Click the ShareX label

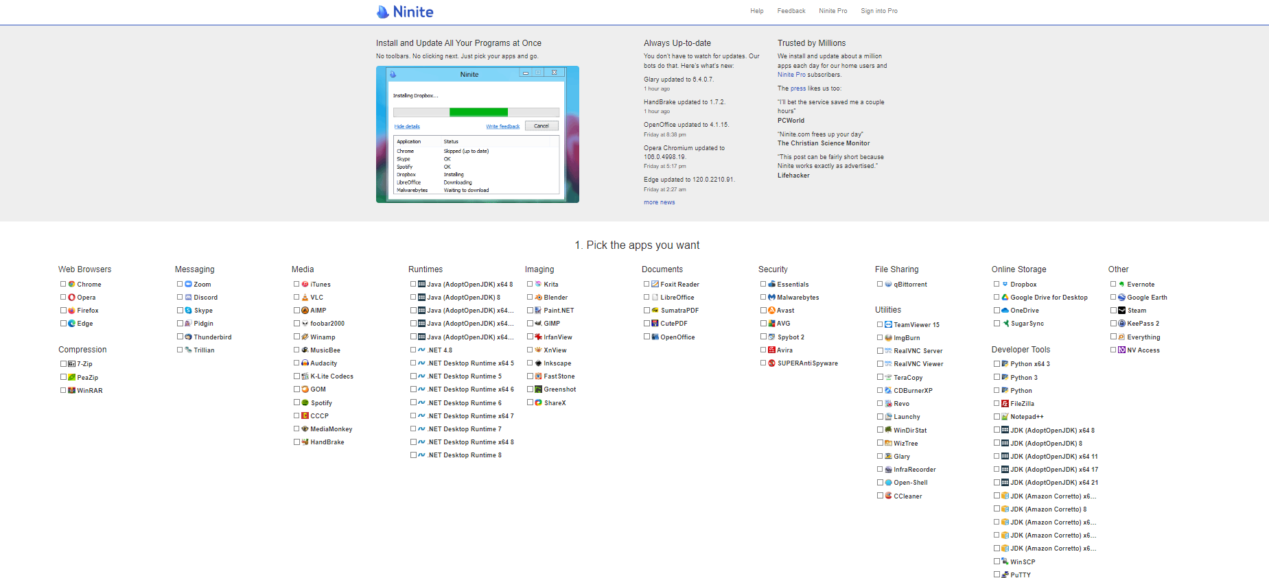555,403
